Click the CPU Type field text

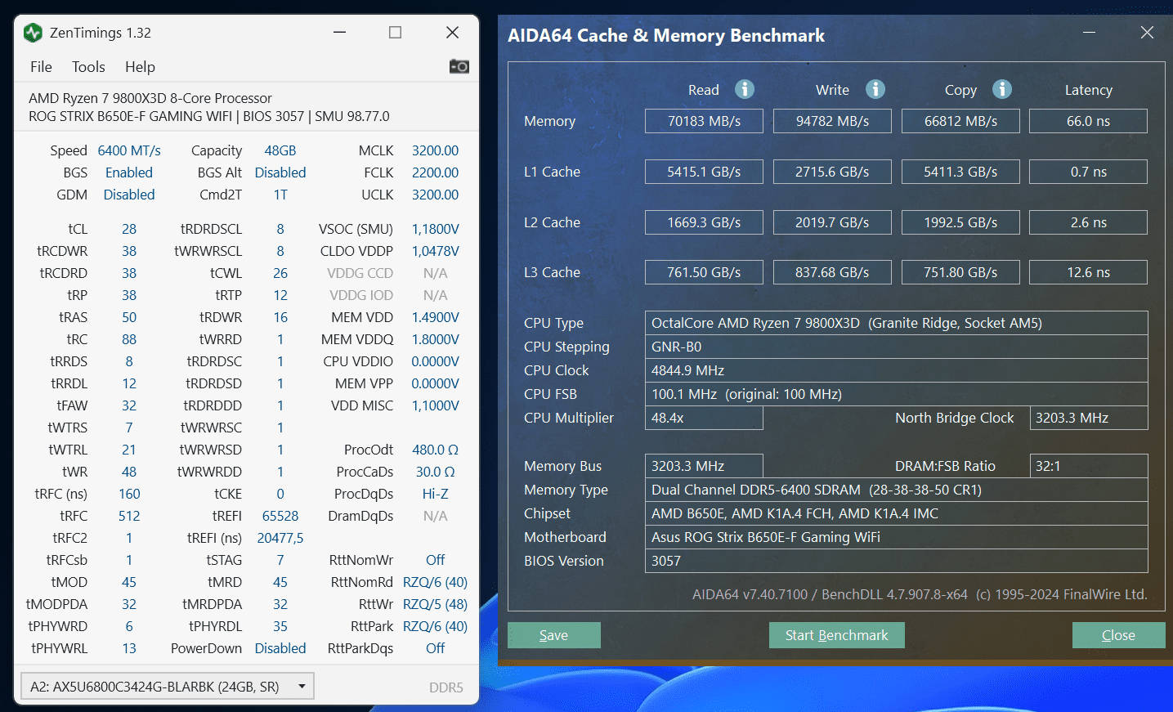896,323
